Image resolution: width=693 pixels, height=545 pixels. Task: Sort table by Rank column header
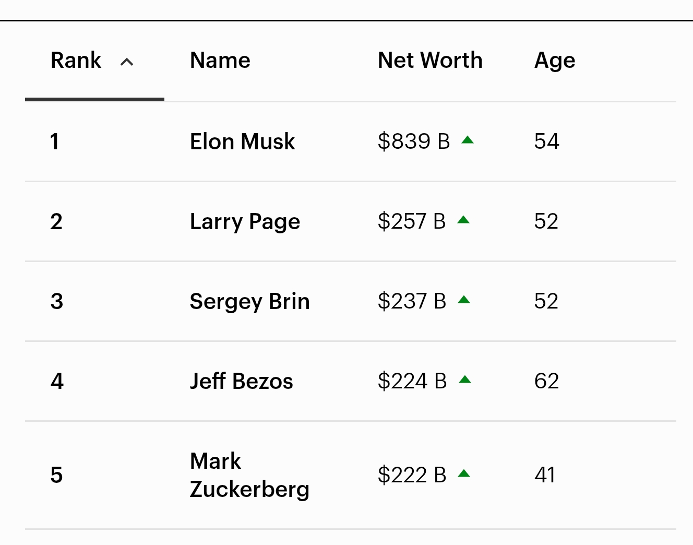click(76, 61)
